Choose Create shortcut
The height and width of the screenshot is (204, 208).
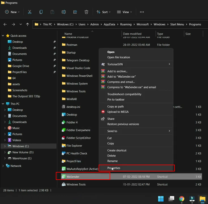click(136, 150)
